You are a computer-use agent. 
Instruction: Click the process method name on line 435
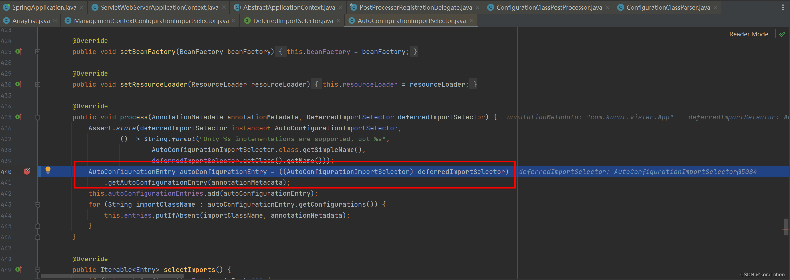point(134,117)
